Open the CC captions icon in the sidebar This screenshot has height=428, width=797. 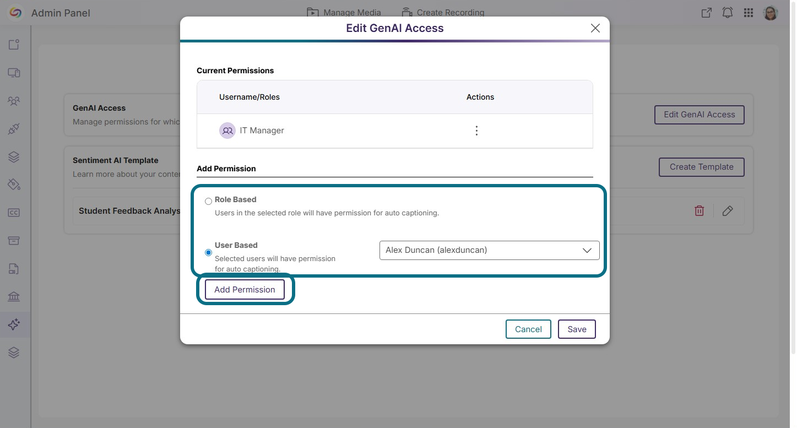tap(14, 213)
